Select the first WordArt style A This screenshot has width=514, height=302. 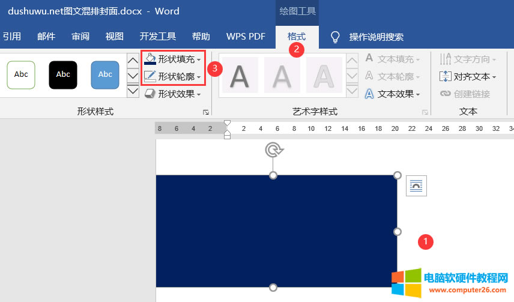pos(240,76)
